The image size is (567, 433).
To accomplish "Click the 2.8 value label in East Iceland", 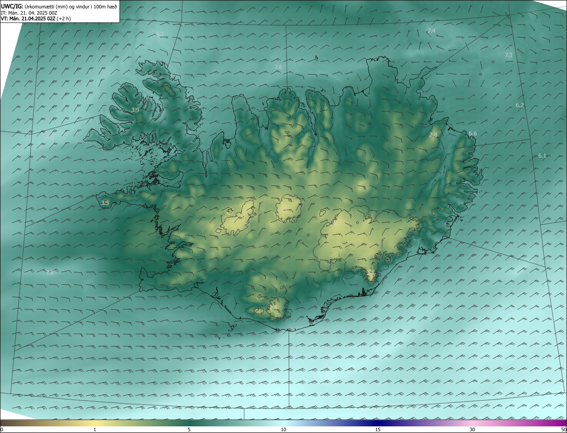I will [434, 135].
